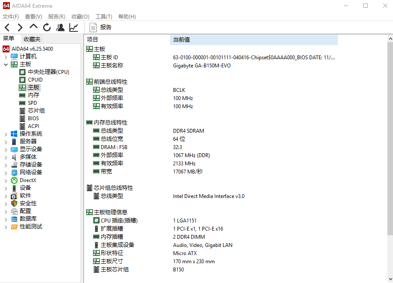This screenshot has width=393, height=283.
Task: Select the 芯片组 tree item
Action: pos(36,111)
